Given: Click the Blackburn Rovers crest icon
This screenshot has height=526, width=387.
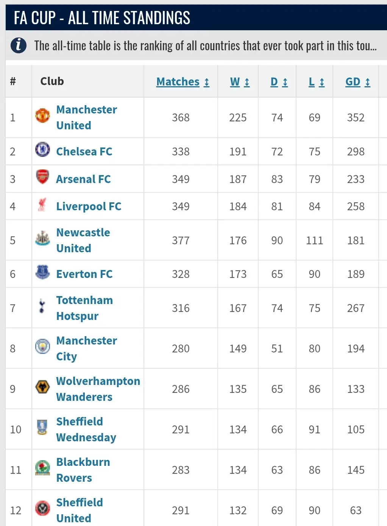Looking at the screenshot, I should (42, 468).
